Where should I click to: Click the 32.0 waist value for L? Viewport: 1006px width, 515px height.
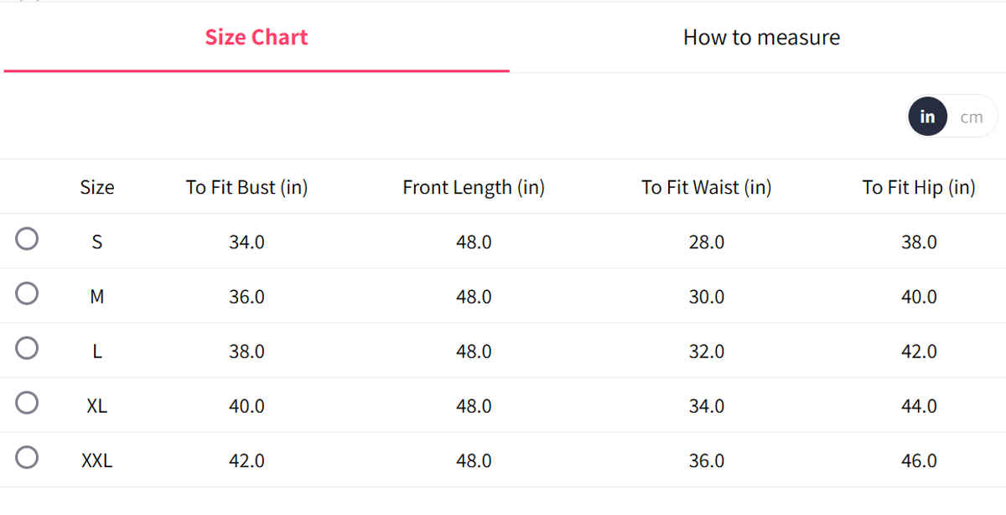pyautogui.click(x=707, y=351)
